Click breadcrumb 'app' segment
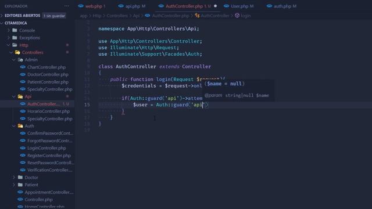Image resolution: width=372 pixels, height=209 pixels. coord(84,16)
